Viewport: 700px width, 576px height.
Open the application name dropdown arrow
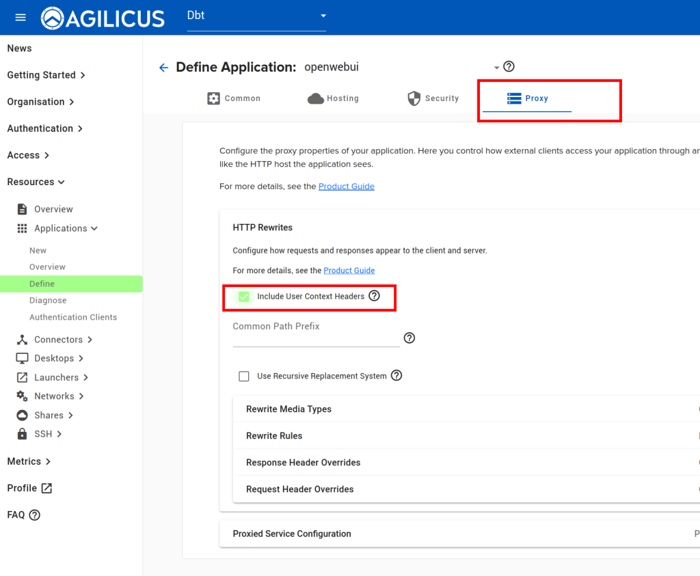tap(496, 68)
